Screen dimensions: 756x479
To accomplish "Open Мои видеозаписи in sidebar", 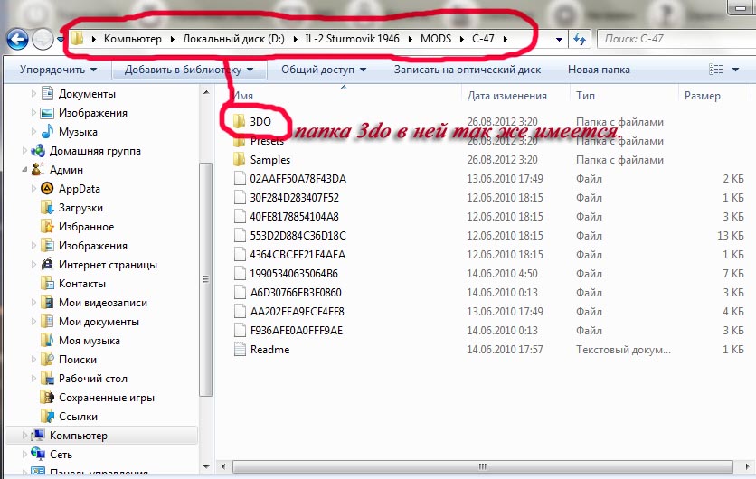I will (x=103, y=303).
